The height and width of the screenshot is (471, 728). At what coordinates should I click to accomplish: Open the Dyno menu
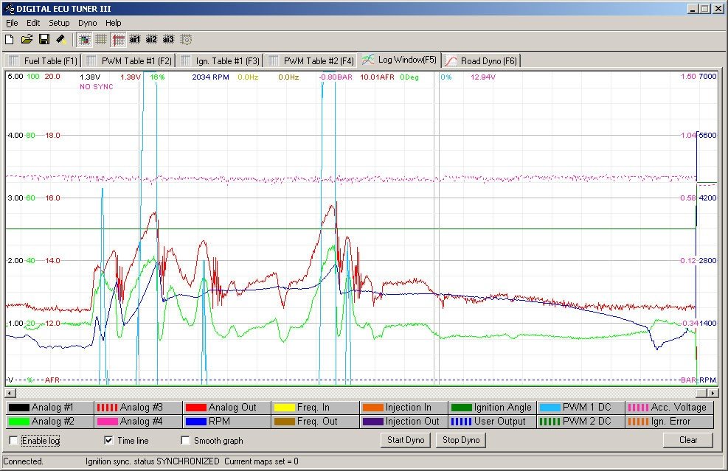[x=87, y=23]
